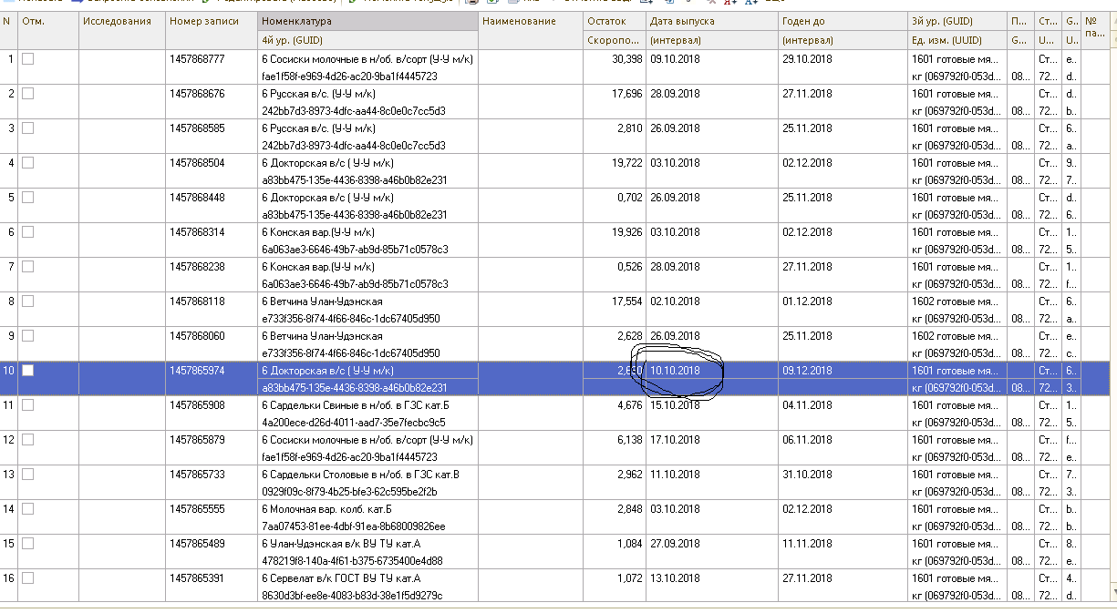Image resolution: width=1117 pixels, height=613 pixels.
Task: Click the 3й ур. (GUID) column header
Action: click(957, 21)
